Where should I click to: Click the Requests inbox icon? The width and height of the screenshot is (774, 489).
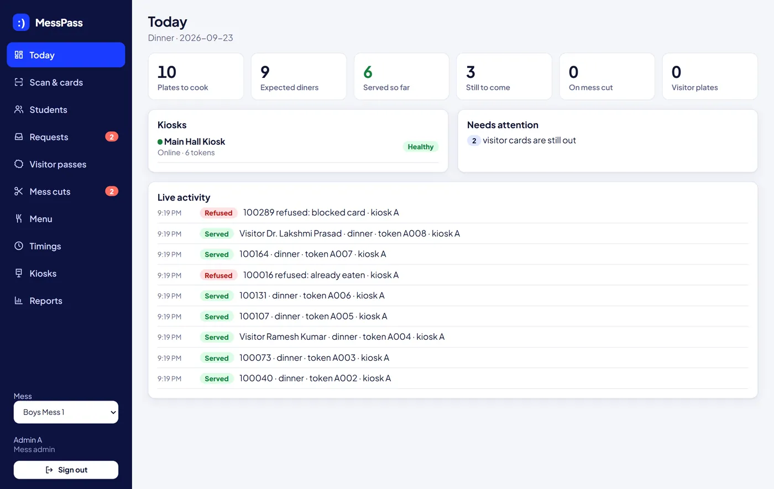pos(19,136)
